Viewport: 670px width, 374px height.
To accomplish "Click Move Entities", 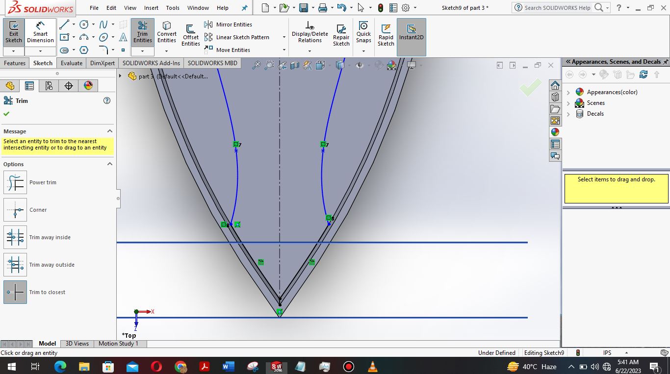I will point(227,50).
